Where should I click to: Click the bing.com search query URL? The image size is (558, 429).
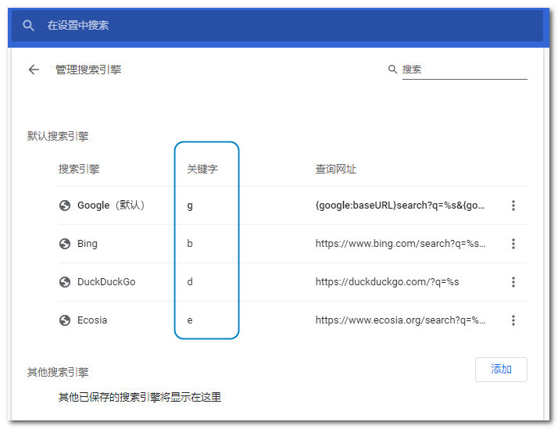(400, 244)
